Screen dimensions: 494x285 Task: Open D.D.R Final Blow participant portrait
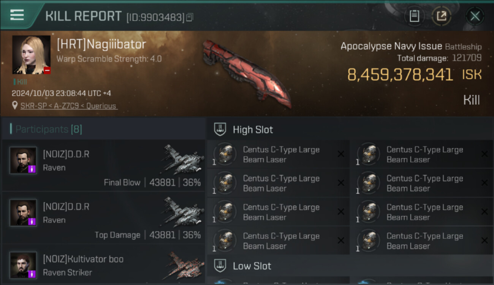pyautogui.click(x=23, y=160)
